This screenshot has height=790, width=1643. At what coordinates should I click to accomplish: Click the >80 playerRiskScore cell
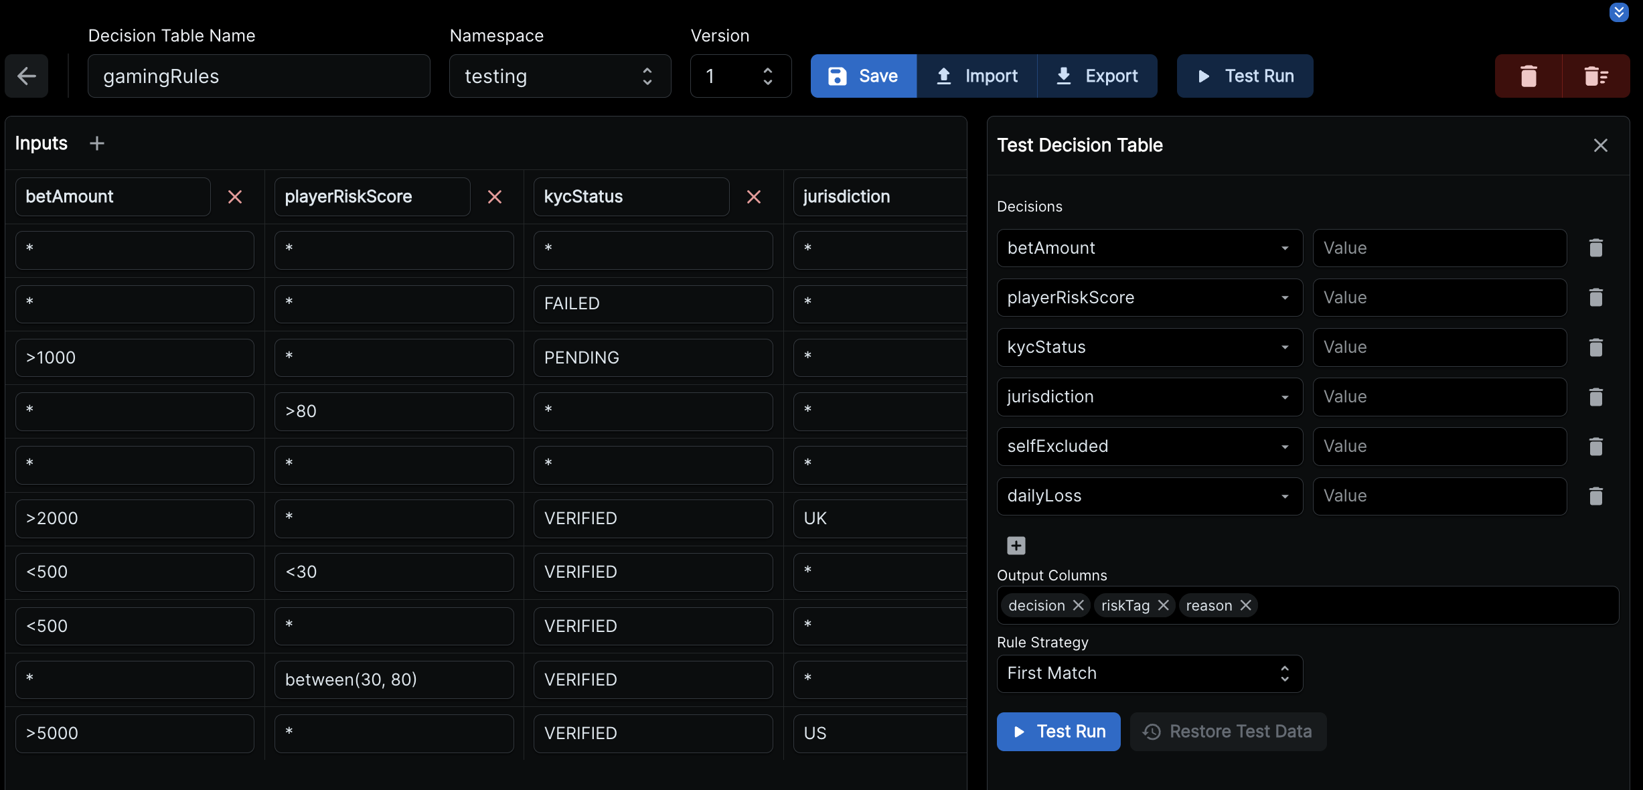tap(394, 411)
